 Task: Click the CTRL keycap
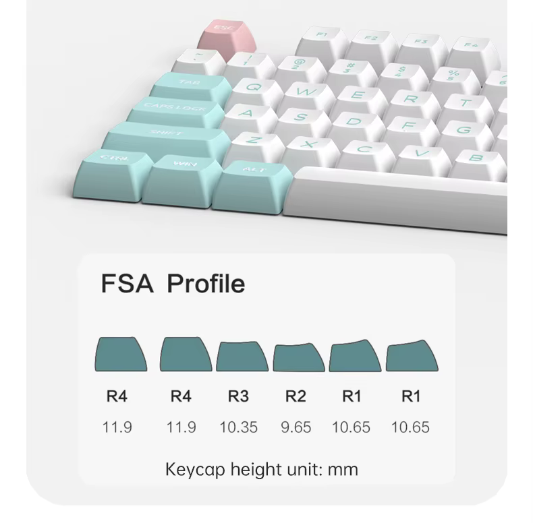[x=113, y=175]
